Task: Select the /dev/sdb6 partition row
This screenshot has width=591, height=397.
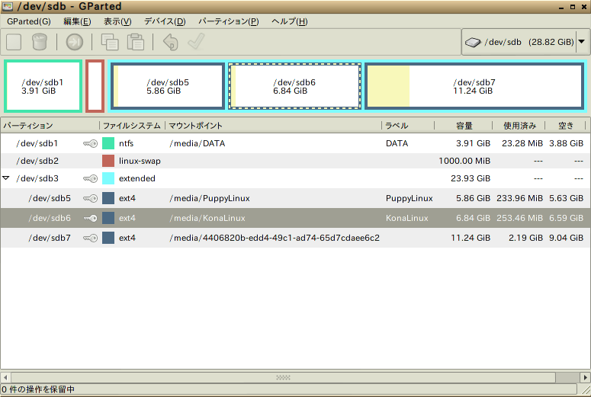Action: [x=296, y=218]
